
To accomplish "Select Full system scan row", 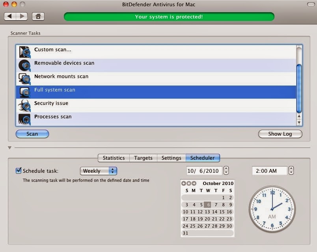I will 156,92.
